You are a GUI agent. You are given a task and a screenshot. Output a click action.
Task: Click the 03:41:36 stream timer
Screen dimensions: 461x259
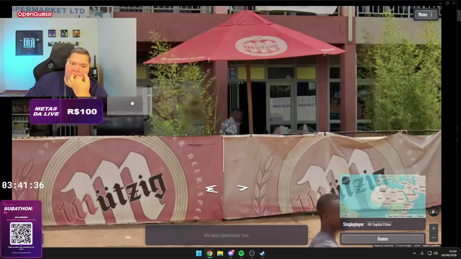pos(23,185)
